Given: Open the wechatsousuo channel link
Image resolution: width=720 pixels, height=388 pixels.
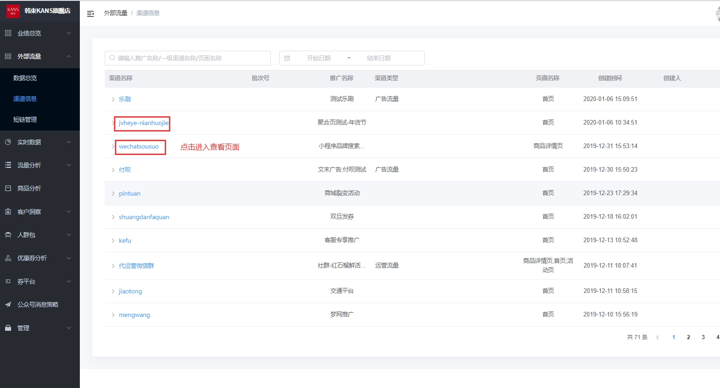Looking at the screenshot, I should coord(138,147).
